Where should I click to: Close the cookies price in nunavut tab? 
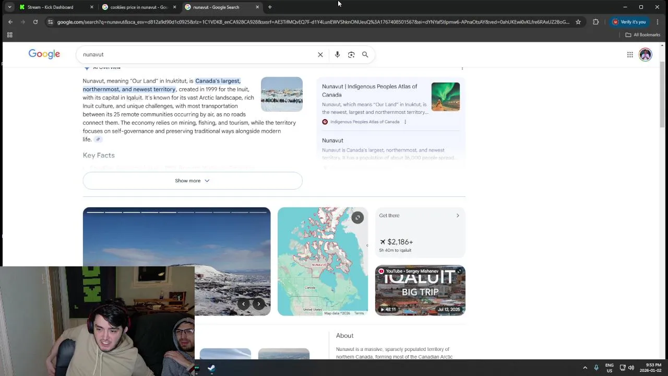(174, 7)
